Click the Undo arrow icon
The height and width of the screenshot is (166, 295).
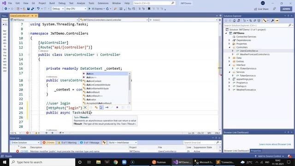point(38,9)
